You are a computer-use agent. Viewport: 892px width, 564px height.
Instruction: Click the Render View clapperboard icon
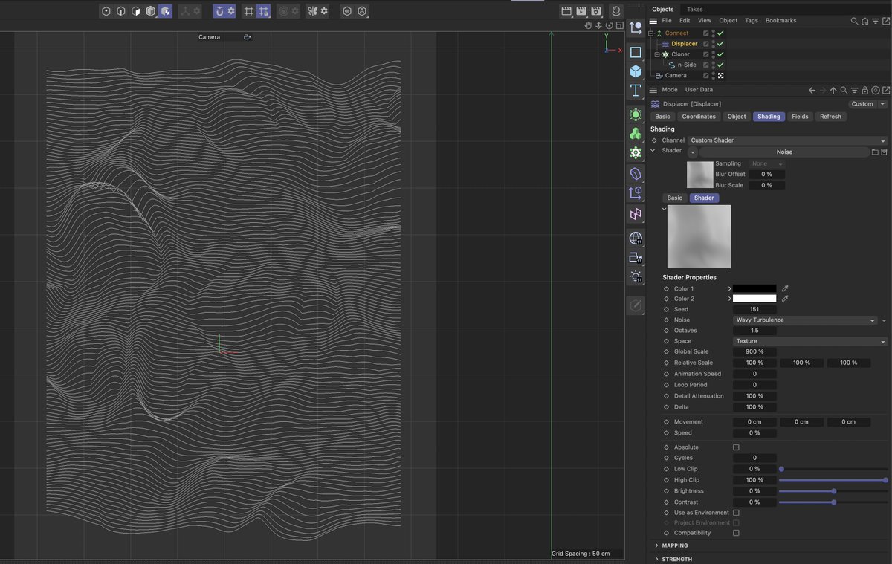566,11
